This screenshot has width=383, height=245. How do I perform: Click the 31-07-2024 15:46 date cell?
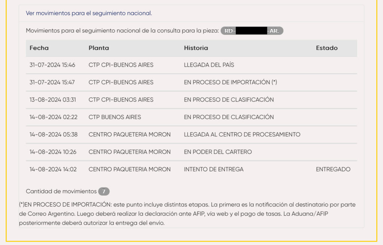pyautogui.click(x=52, y=65)
